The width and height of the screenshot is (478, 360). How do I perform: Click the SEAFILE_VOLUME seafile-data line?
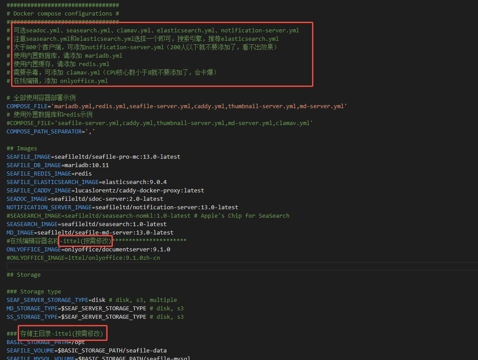pyautogui.click(x=86, y=351)
